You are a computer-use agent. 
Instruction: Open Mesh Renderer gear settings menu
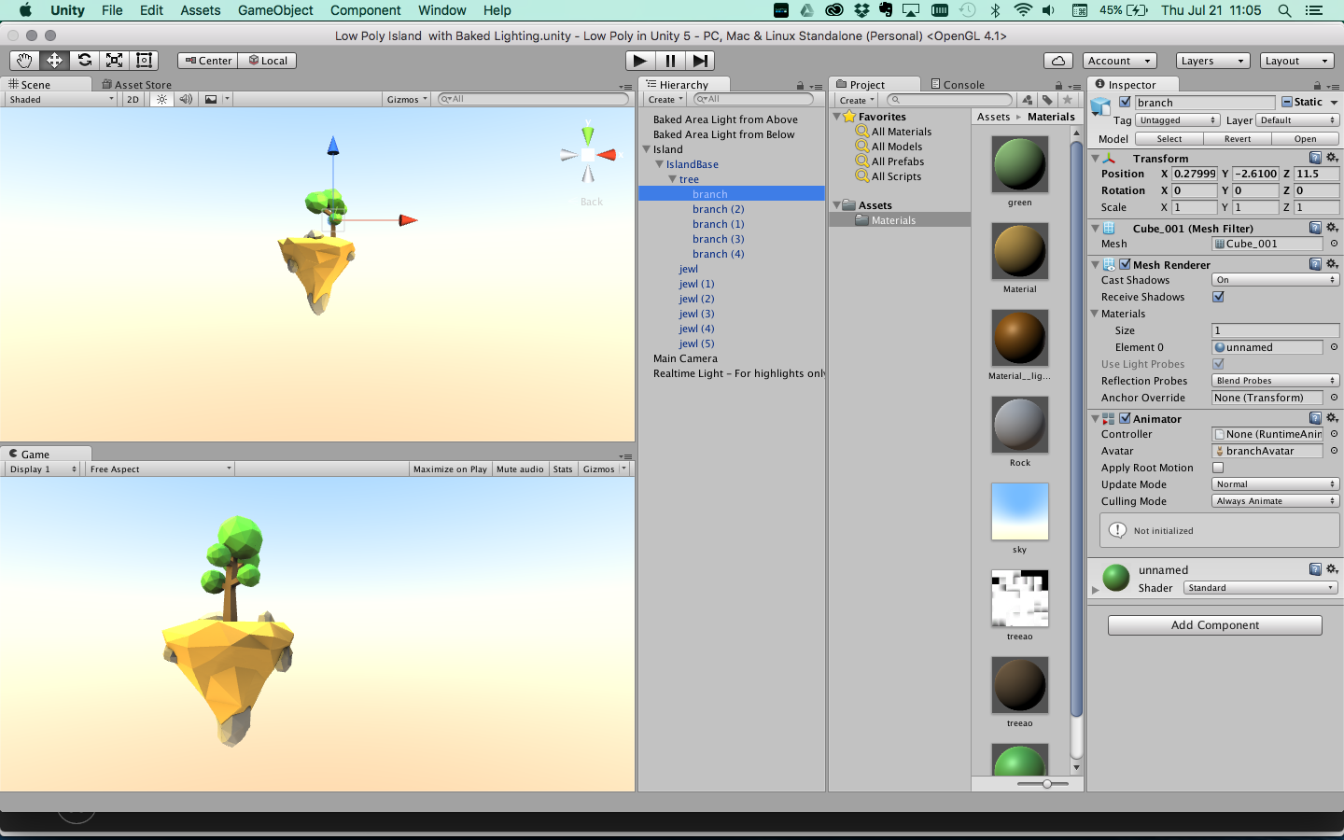pyautogui.click(x=1332, y=264)
